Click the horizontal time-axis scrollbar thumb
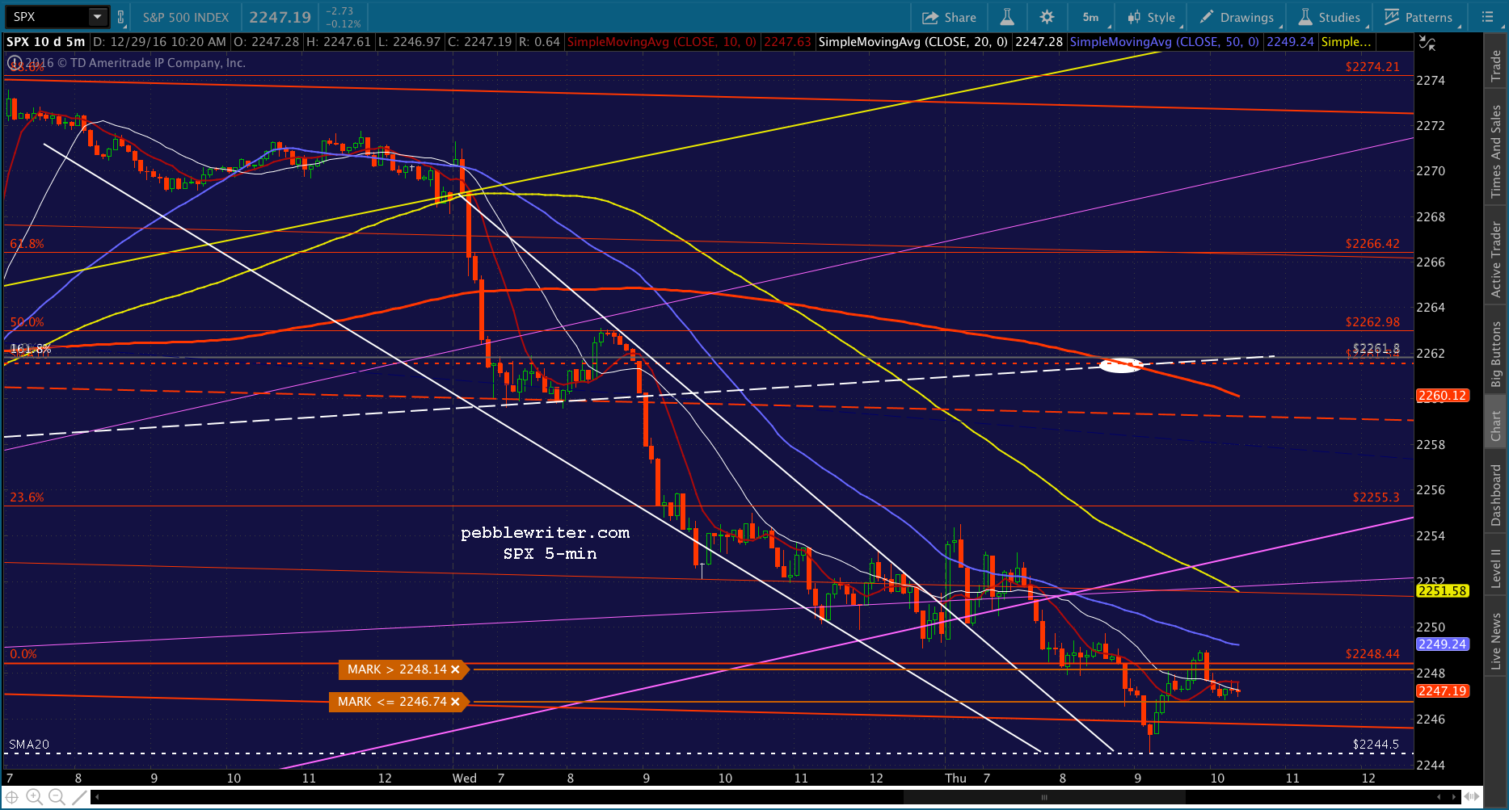This screenshot has width=1509, height=810. tap(1043, 797)
